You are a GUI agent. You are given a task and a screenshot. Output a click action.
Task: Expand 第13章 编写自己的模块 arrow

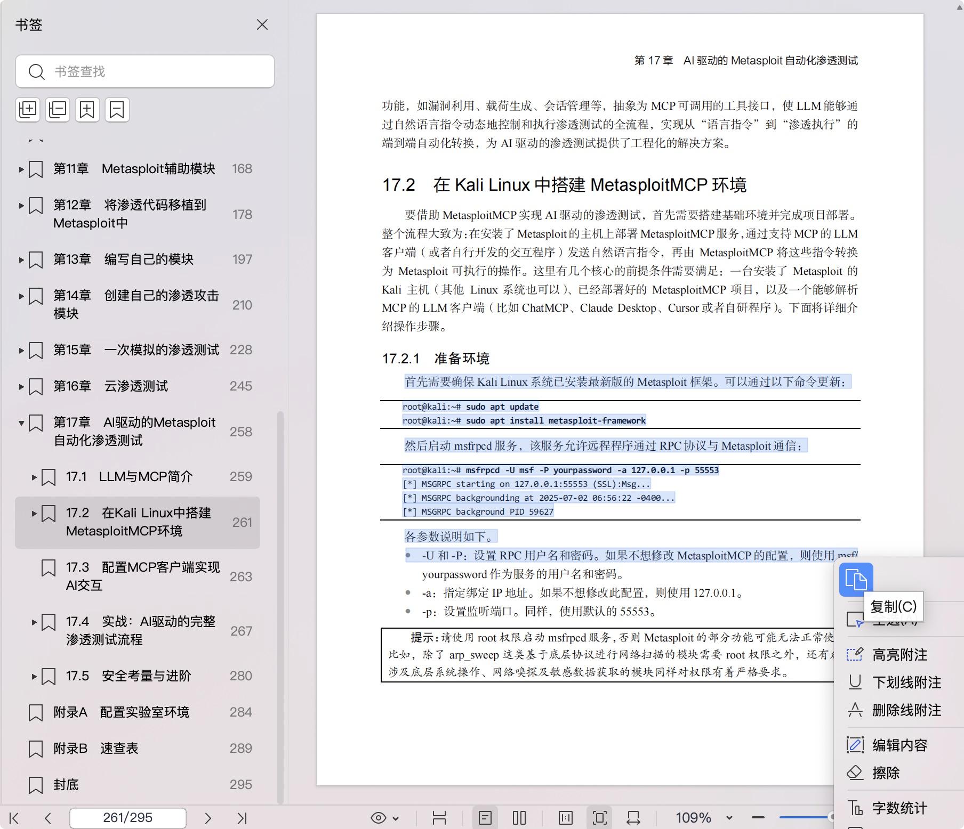(x=21, y=260)
